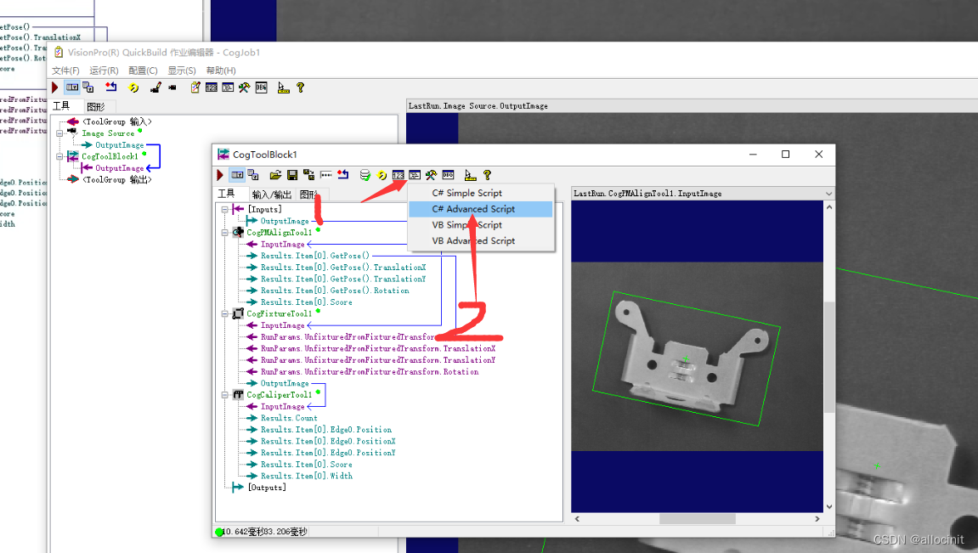Click the horizontal scrollbar thumb of image view
Viewport: 978px width, 553px height.
coord(698,519)
